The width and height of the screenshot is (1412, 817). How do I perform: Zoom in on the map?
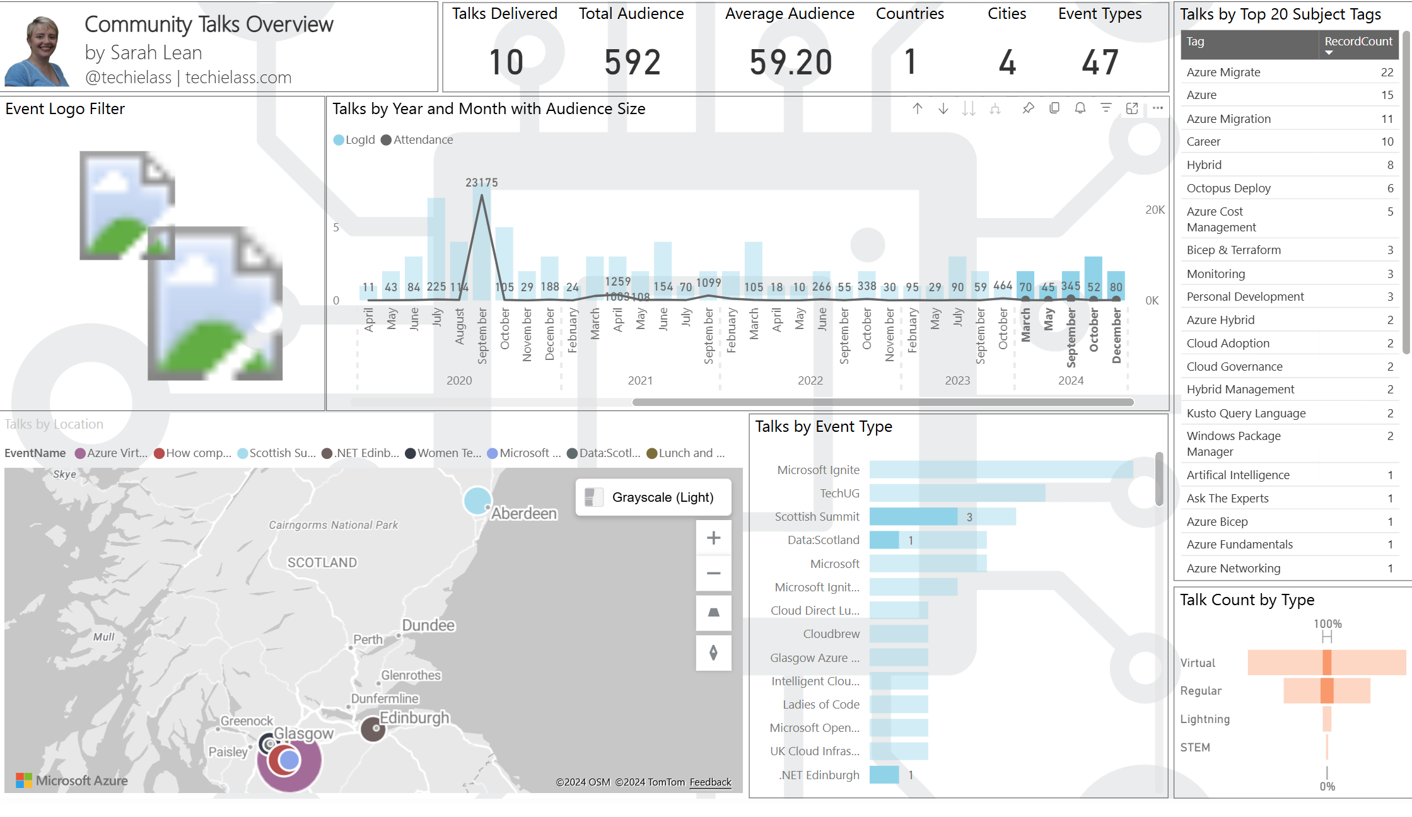[713, 538]
